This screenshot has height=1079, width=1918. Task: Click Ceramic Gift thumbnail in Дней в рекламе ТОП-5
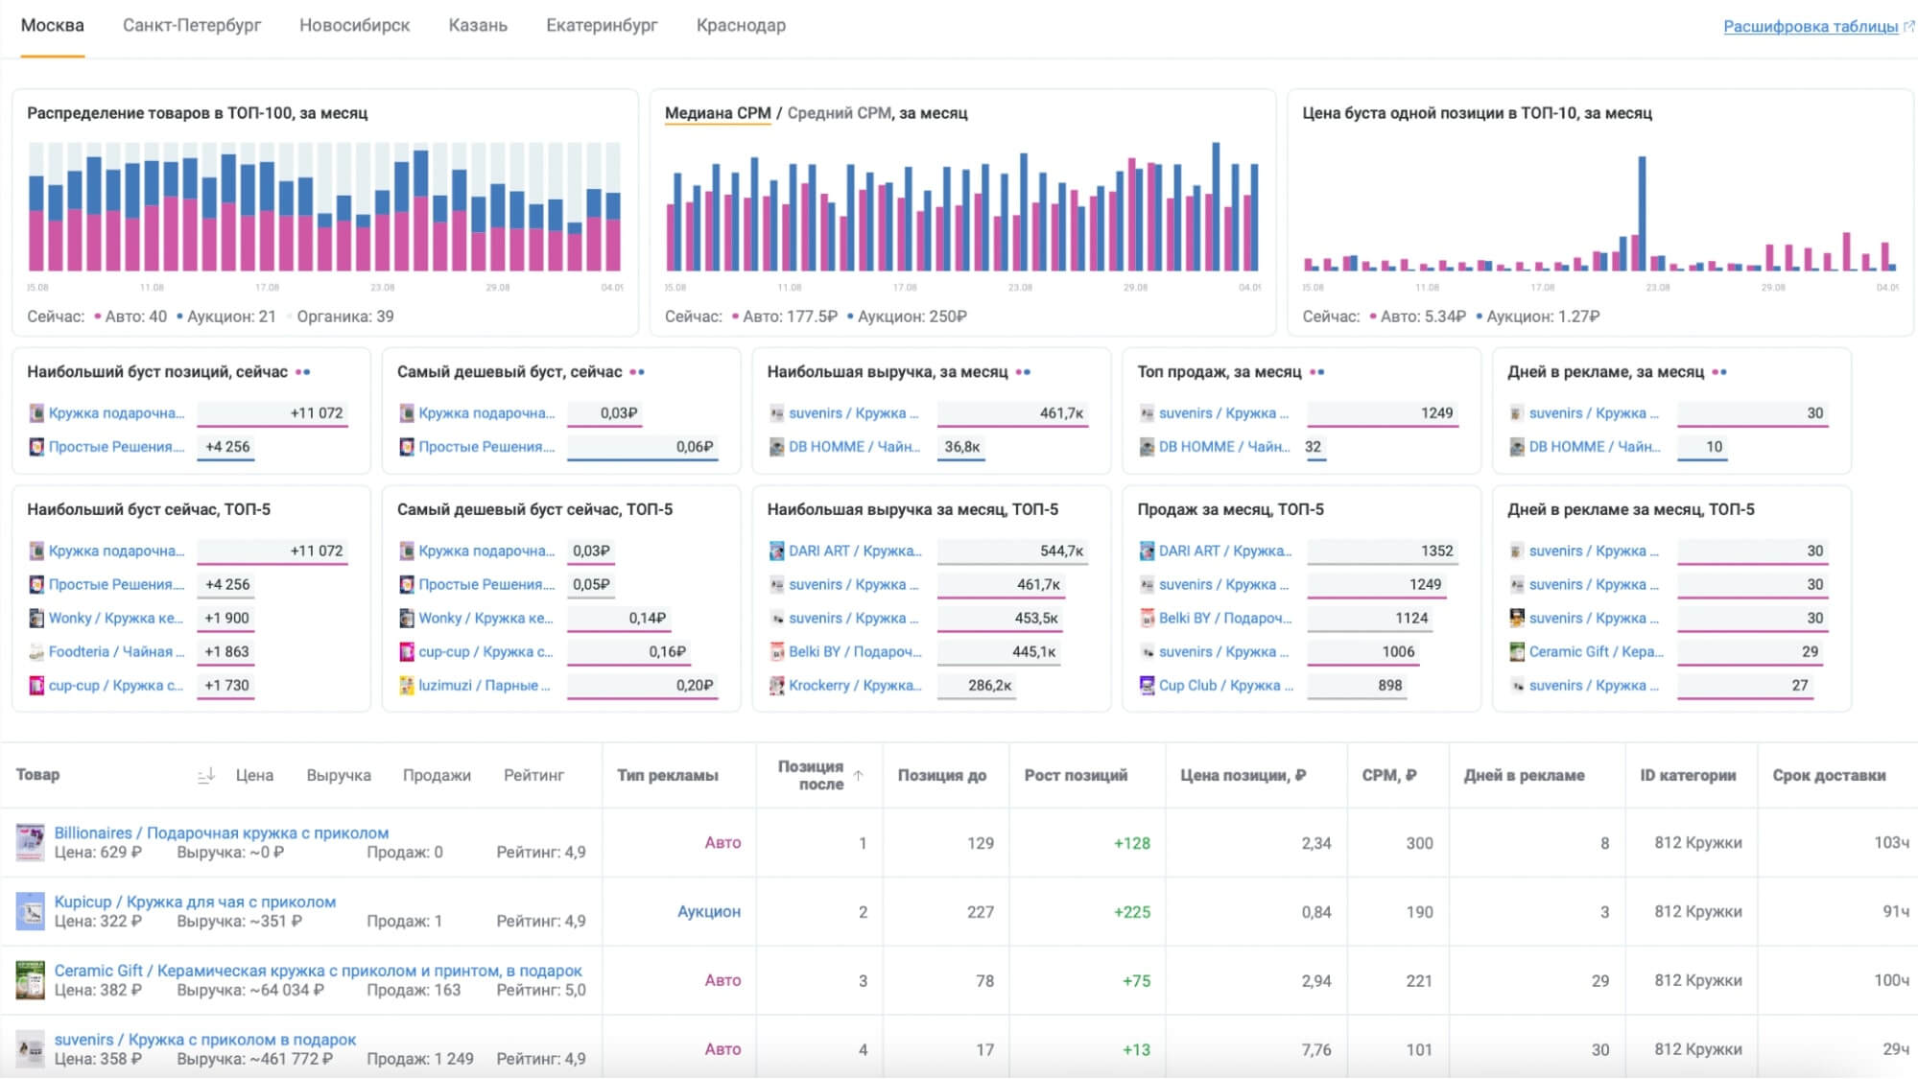point(1517,651)
